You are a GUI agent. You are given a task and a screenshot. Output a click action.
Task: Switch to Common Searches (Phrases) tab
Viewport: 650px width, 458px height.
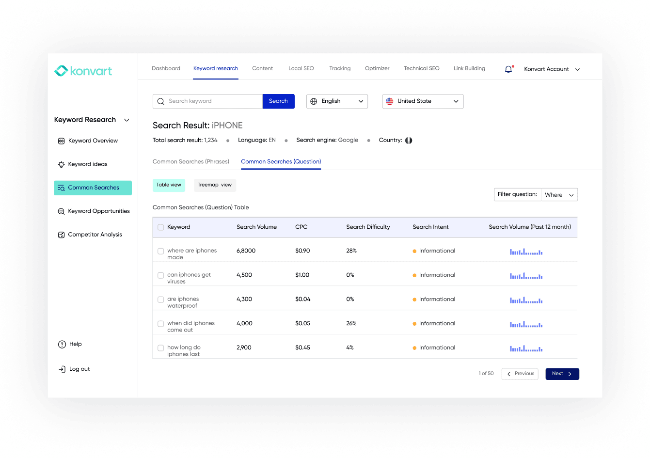pyautogui.click(x=190, y=162)
